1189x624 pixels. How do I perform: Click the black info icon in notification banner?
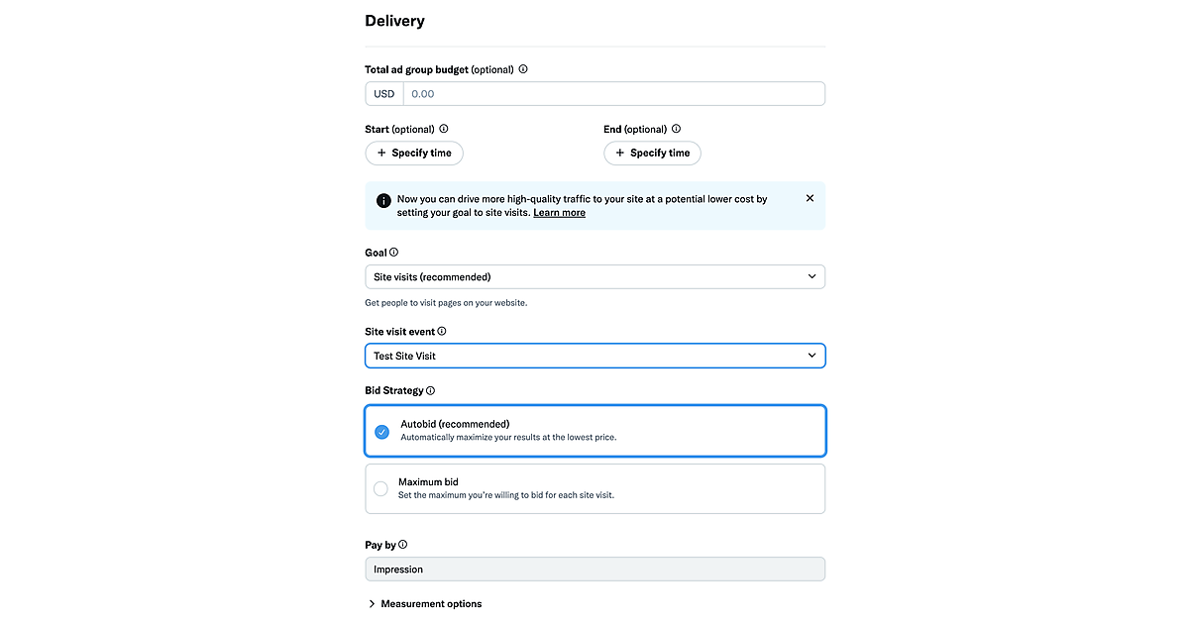384,200
